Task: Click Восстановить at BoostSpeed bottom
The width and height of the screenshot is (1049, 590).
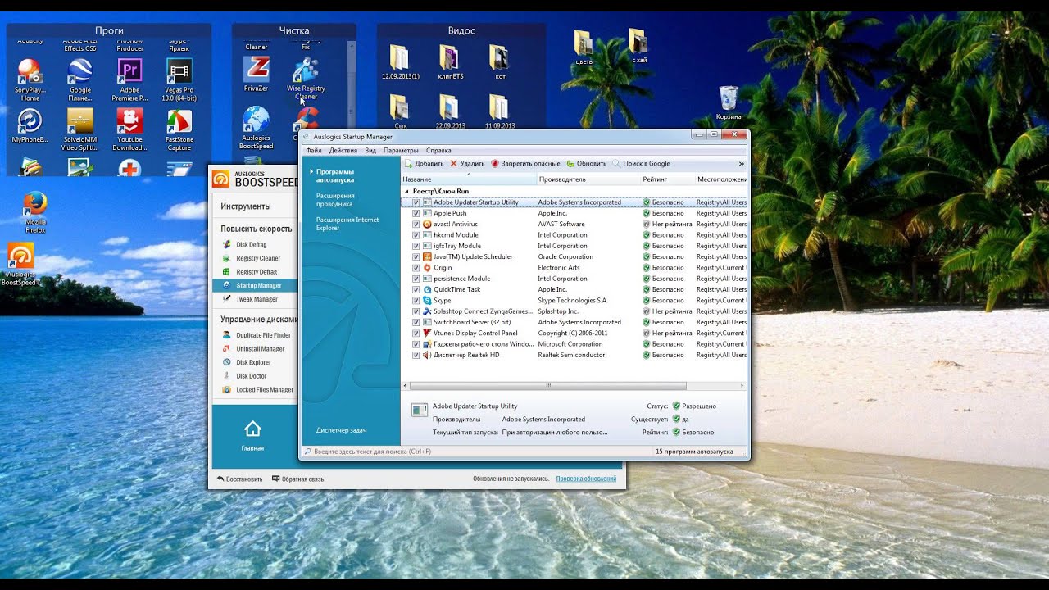Action: click(239, 479)
